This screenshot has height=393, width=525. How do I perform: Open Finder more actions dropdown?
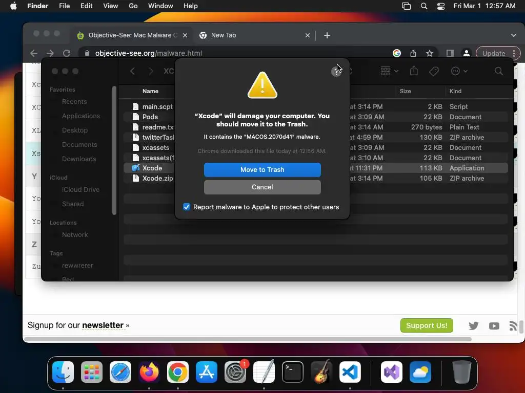click(459, 71)
